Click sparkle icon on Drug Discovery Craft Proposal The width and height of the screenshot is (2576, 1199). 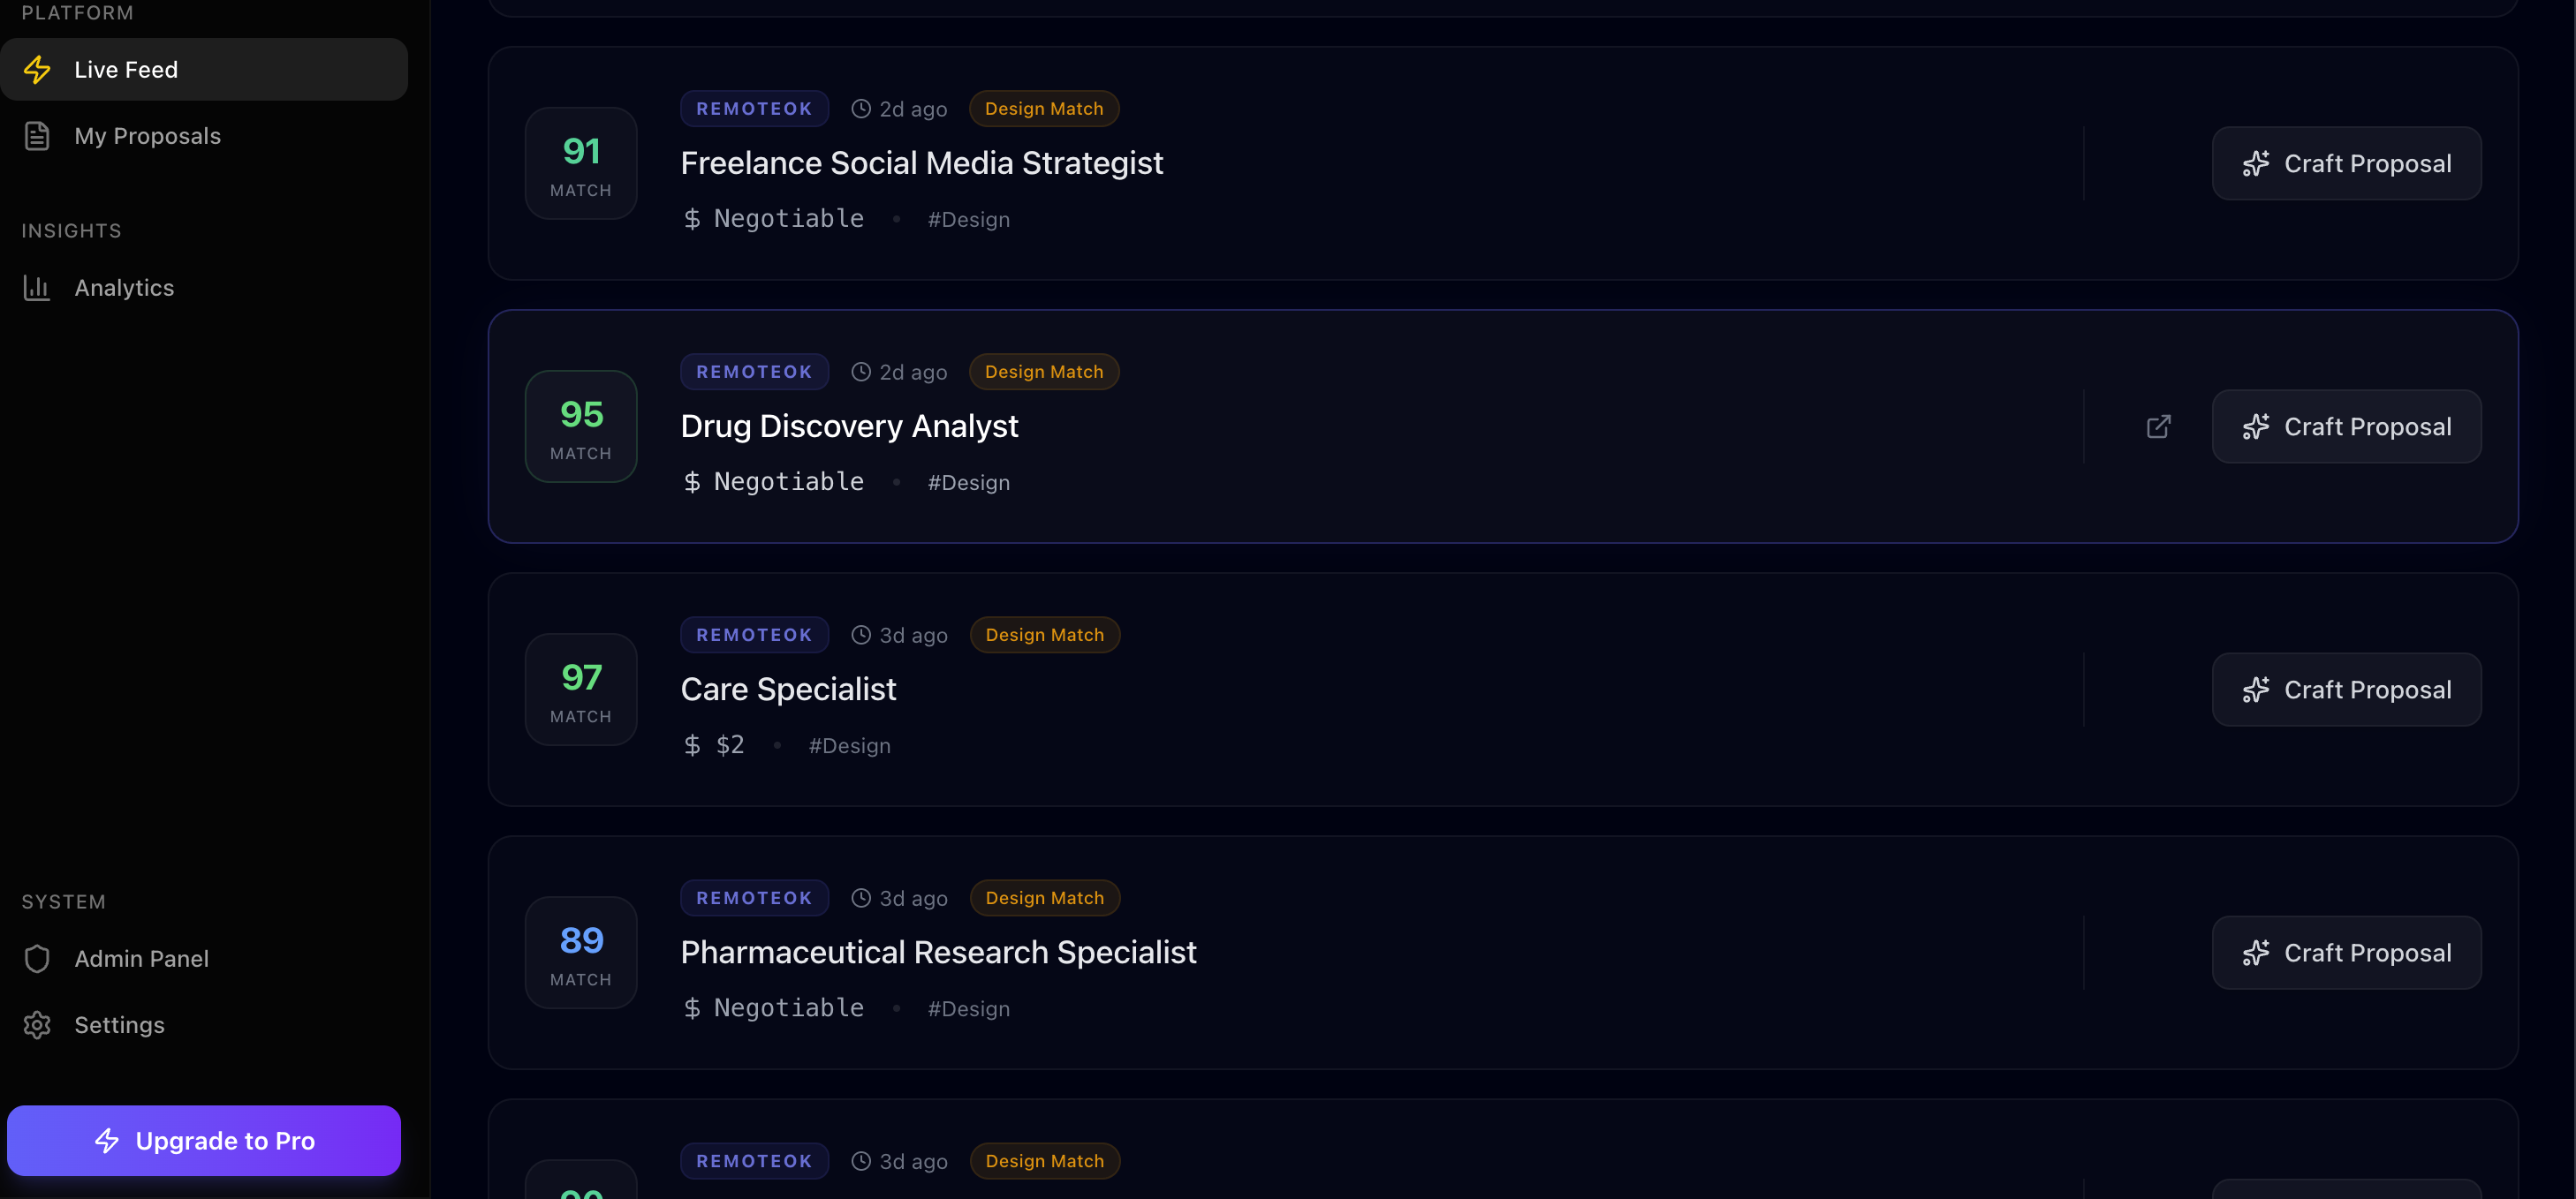(2255, 426)
